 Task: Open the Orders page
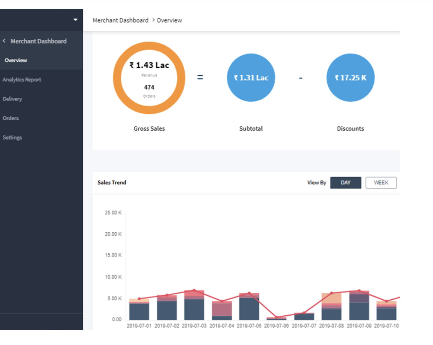(x=10, y=118)
